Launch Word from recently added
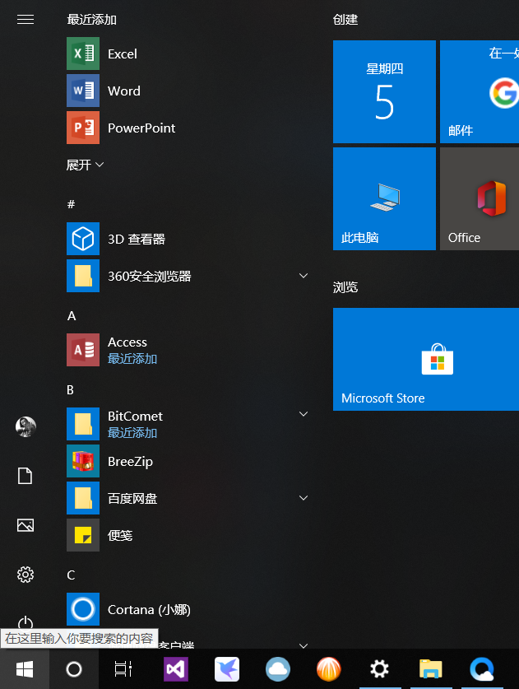Screen dimensions: 519x689 click(188, 91)
